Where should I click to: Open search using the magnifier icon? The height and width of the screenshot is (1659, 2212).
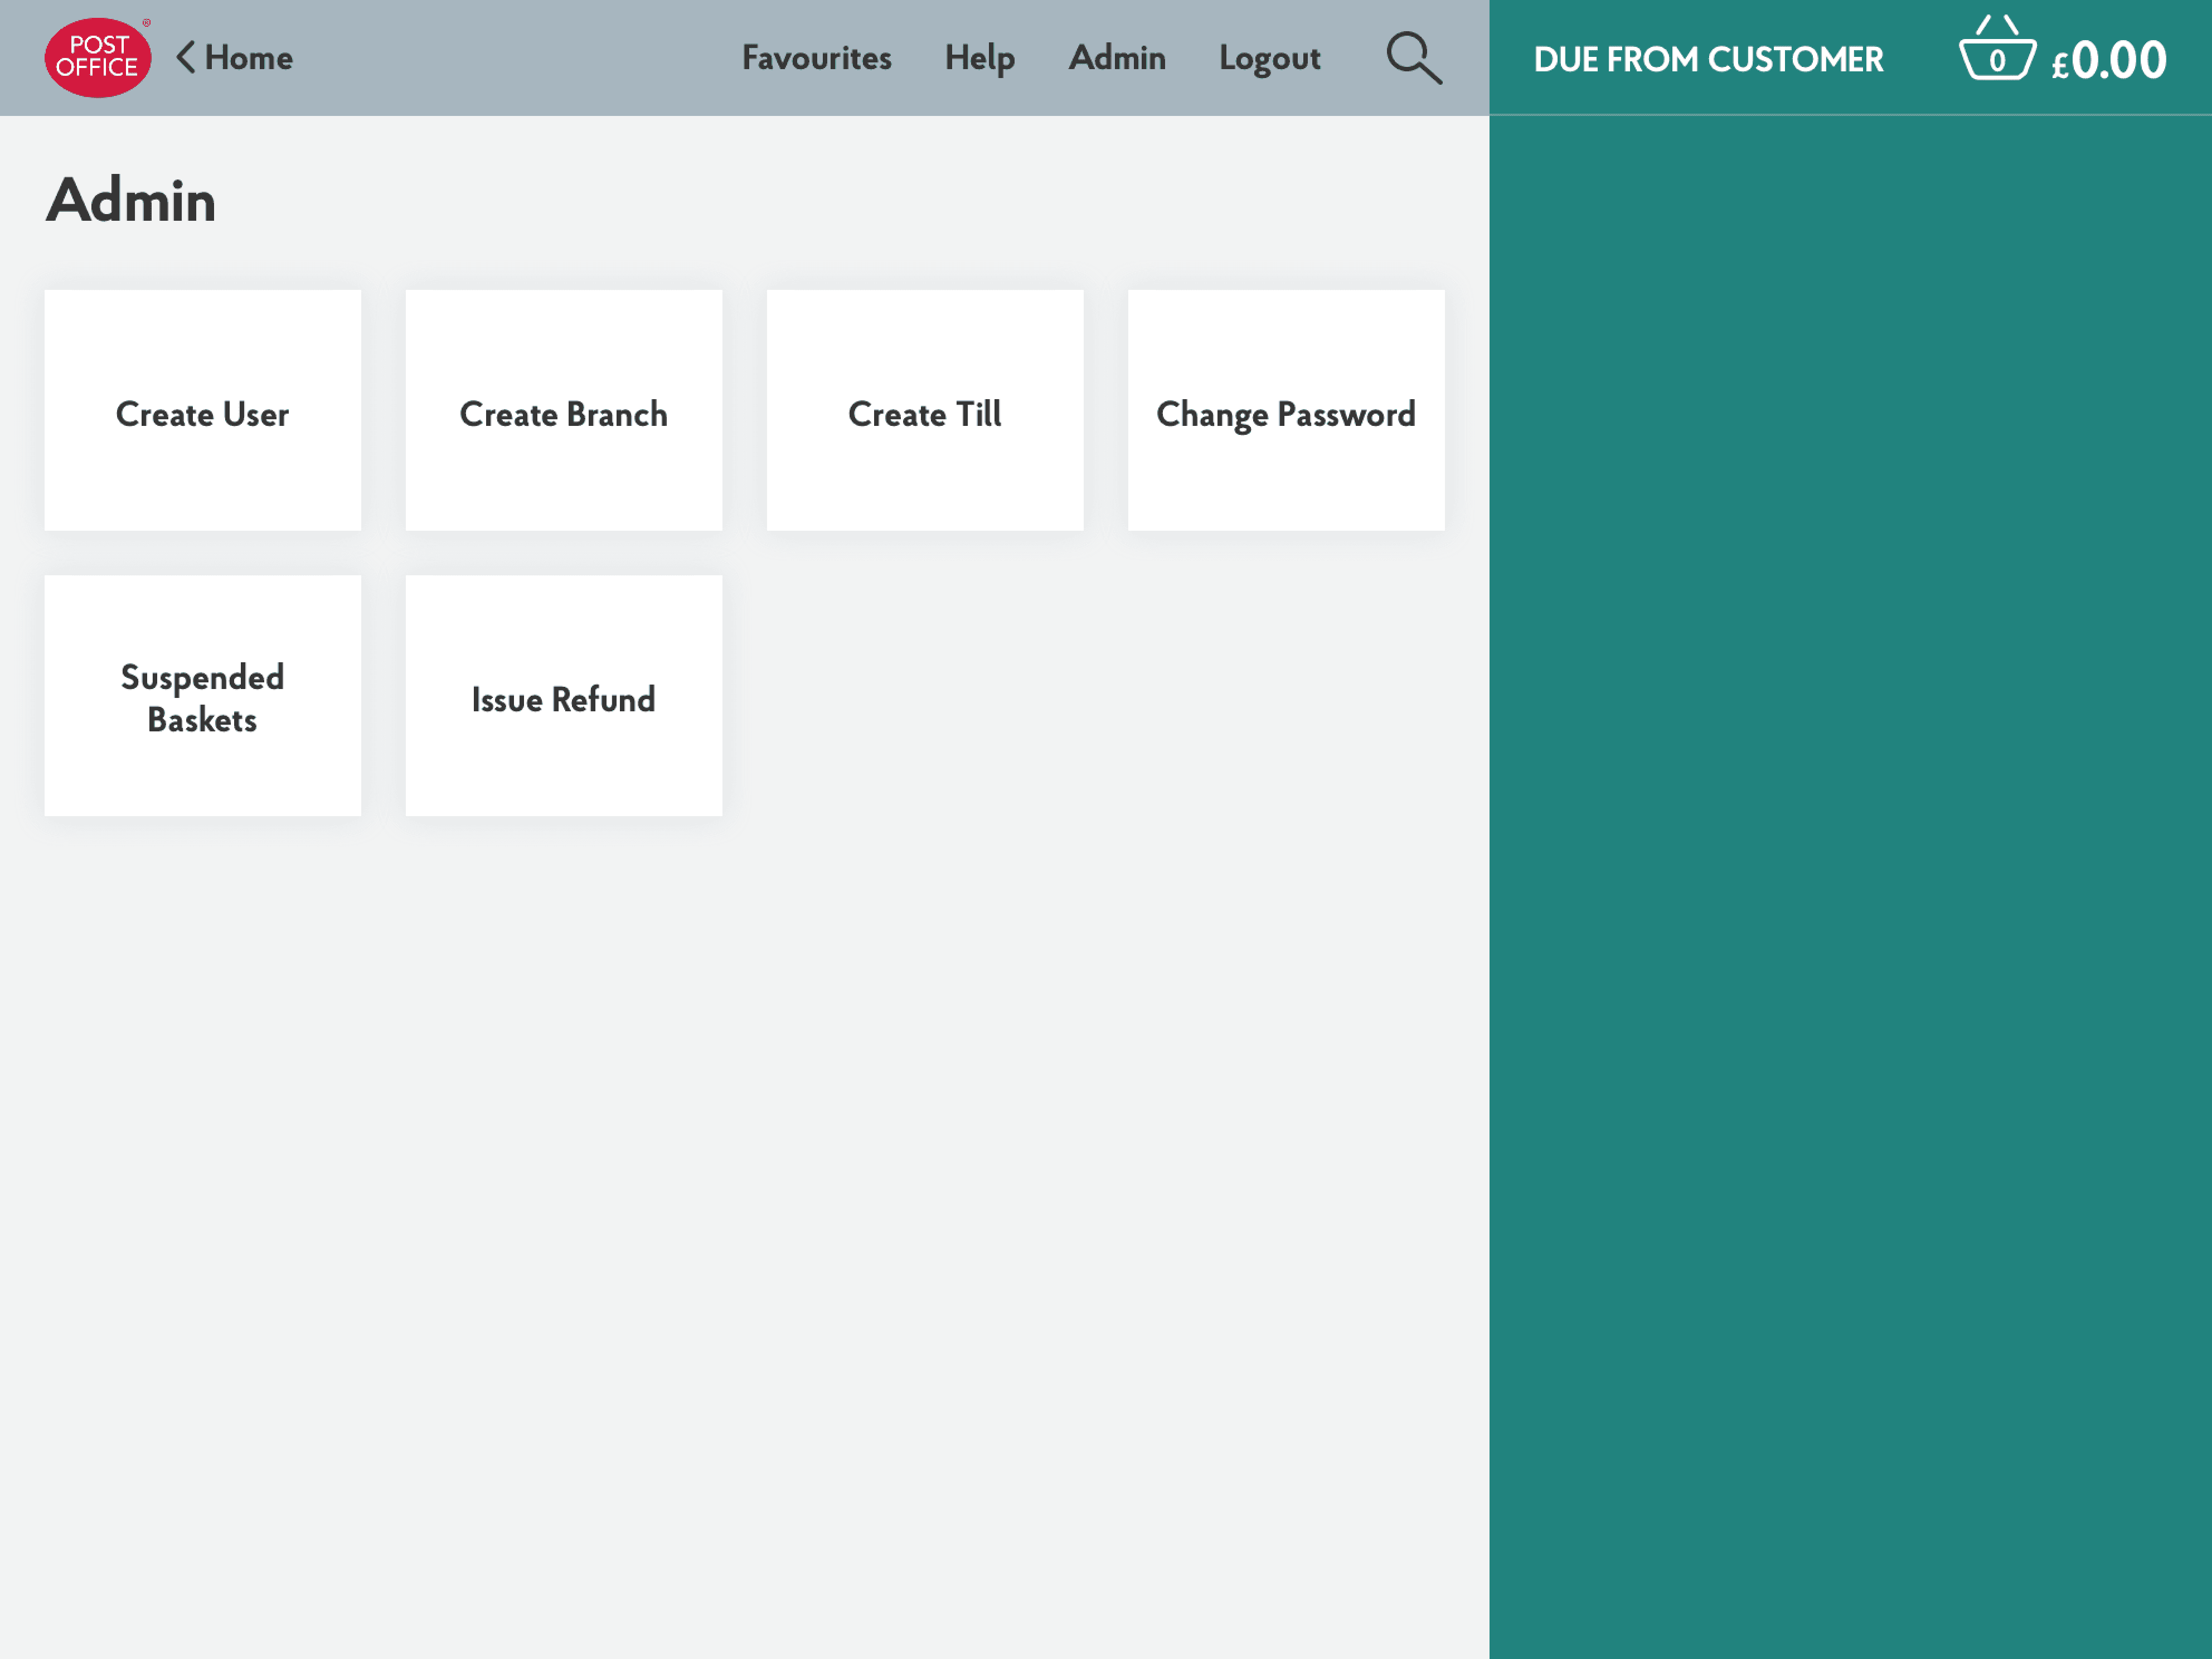(1412, 57)
